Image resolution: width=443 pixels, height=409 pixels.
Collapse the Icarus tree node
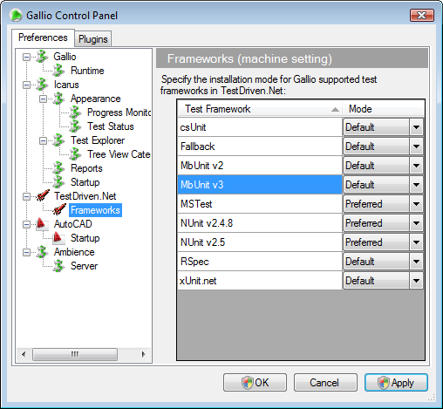tap(26, 85)
